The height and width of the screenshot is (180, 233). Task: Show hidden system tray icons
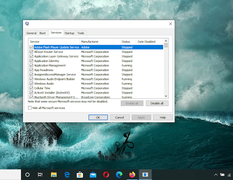[216, 175]
